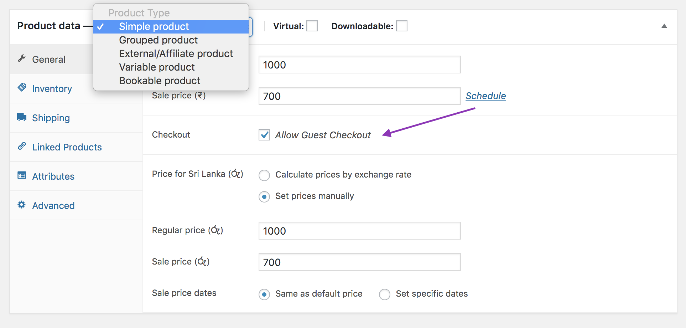
Task: Click the General wrench icon
Action: (22, 58)
